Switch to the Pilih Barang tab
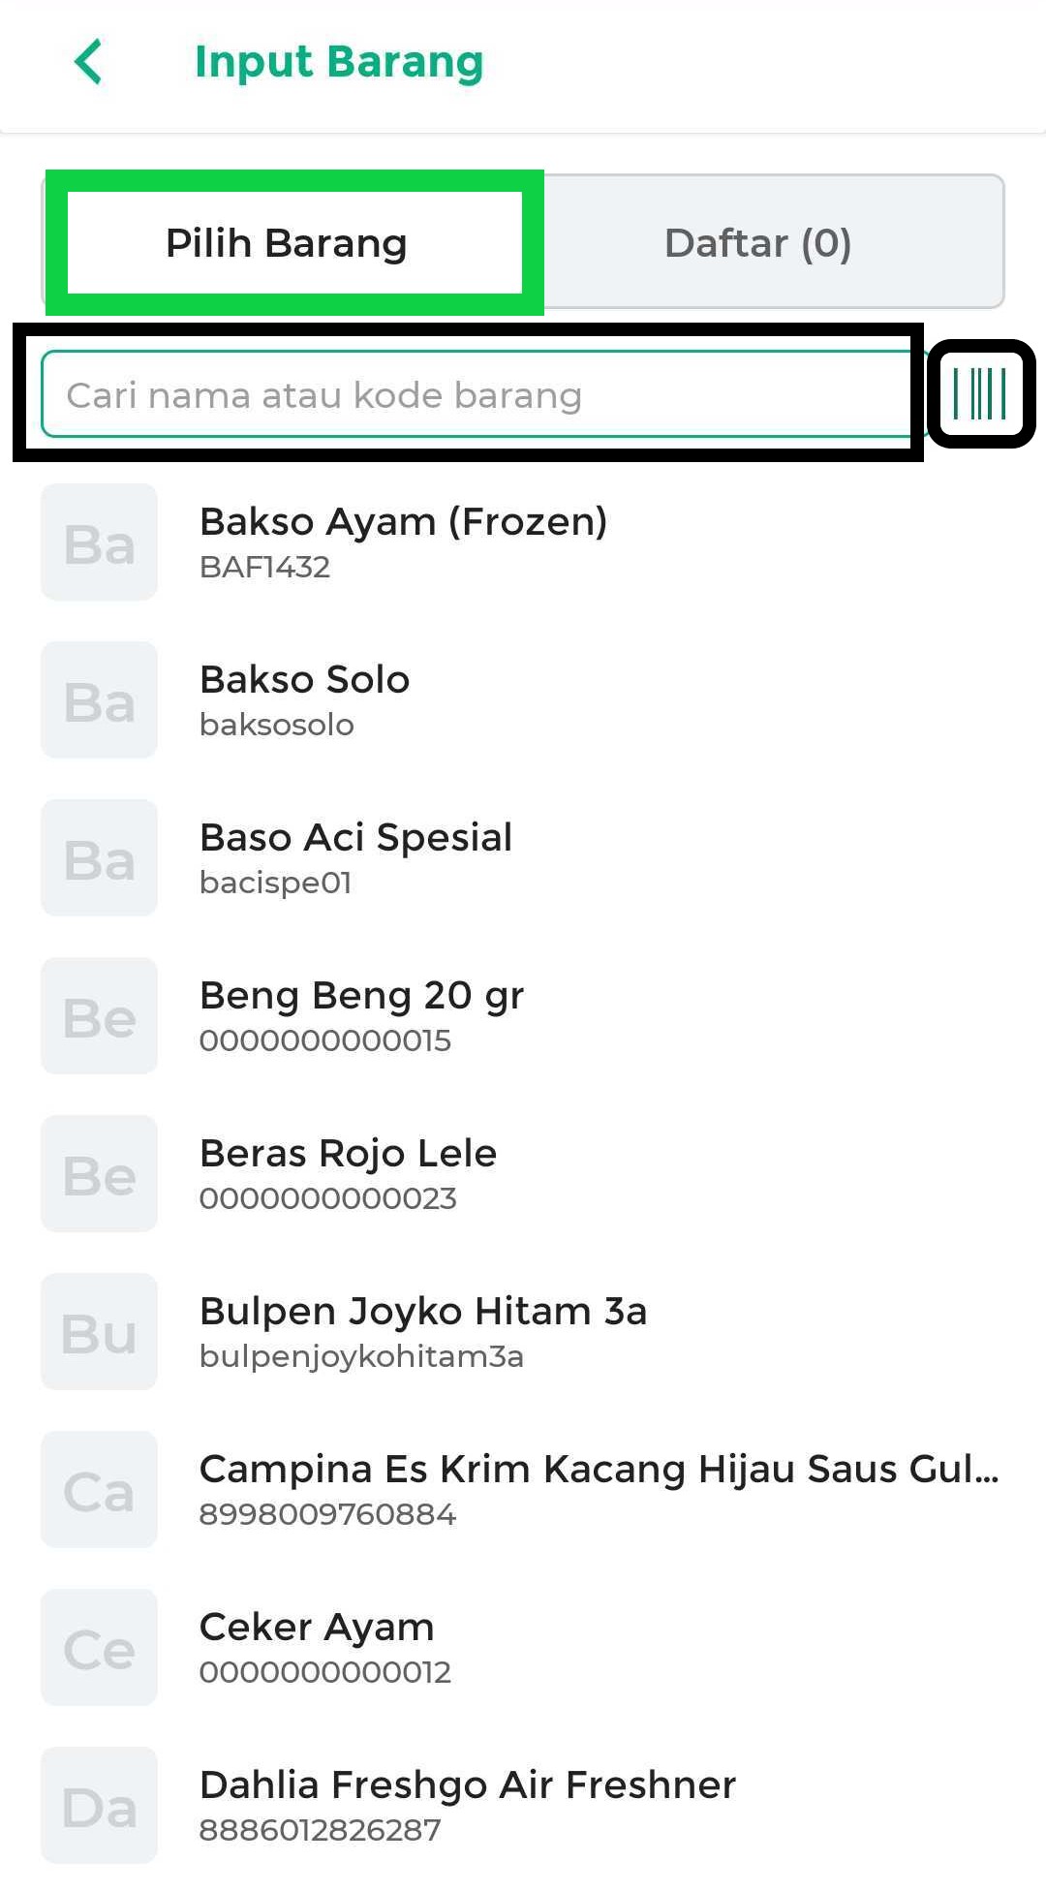The width and height of the screenshot is (1046, 1892). pos(288,243)
